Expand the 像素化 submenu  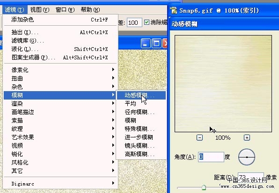point(60,70)
